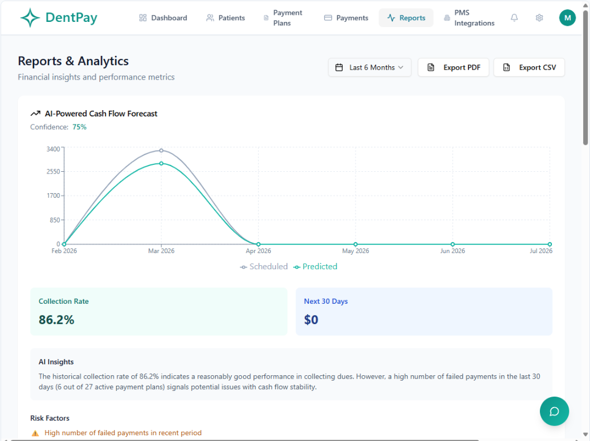
Task: Click the Predicted data point at Mar 2026
Action: tap(161, 164)
